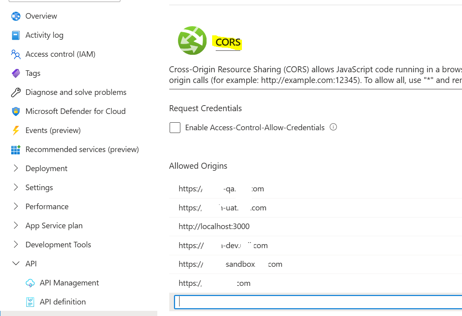Image resolution: width=462 pixels, height=316 pixels.
Task: Select the http://localhost:3000 origin entry
Action: pyautogui.click(x=214, y=227)
